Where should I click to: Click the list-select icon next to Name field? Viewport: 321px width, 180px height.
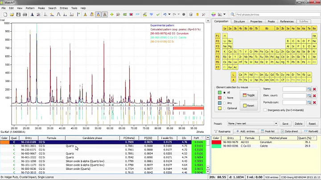click(x=309, y=89)
